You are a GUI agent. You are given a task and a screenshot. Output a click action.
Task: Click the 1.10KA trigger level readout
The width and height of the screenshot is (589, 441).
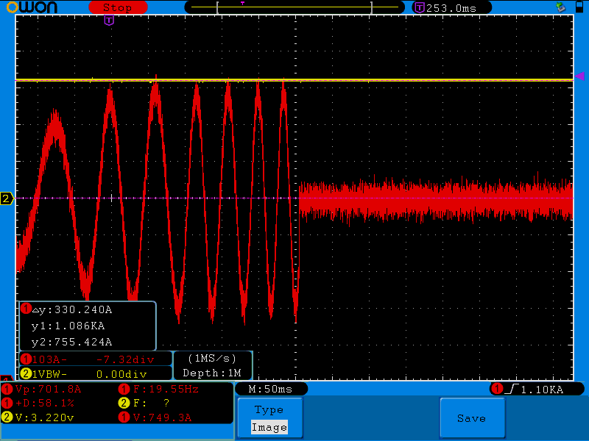[541, 389]
